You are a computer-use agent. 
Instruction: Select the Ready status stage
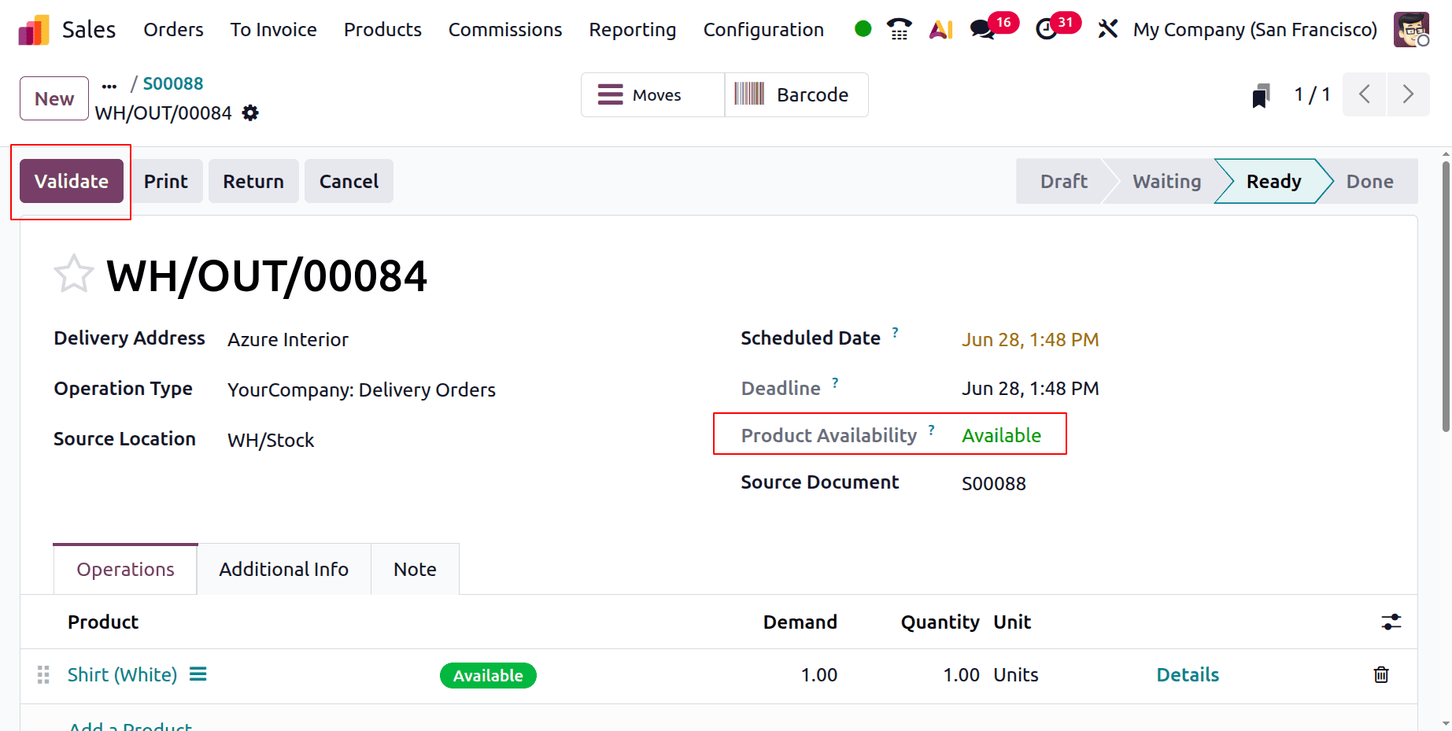click(x=1273, y=181)
